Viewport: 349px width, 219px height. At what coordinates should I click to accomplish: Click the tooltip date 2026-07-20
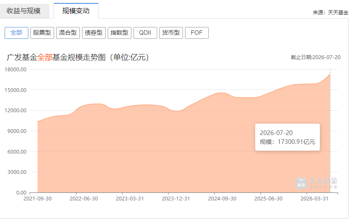tap(276, 133)
